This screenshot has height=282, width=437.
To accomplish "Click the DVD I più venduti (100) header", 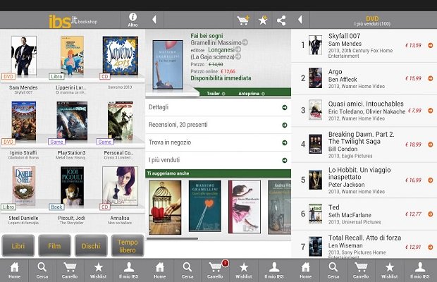I will [x=372, y=21].
